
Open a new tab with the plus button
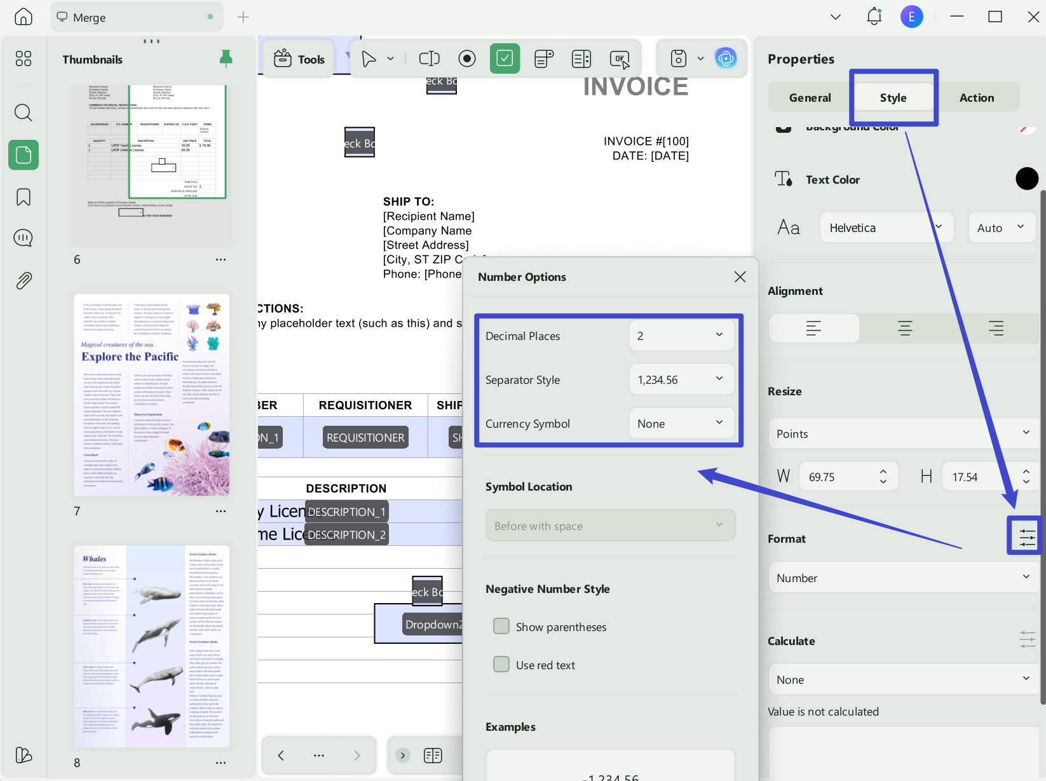pyautogui.click(x=243, y=17)
